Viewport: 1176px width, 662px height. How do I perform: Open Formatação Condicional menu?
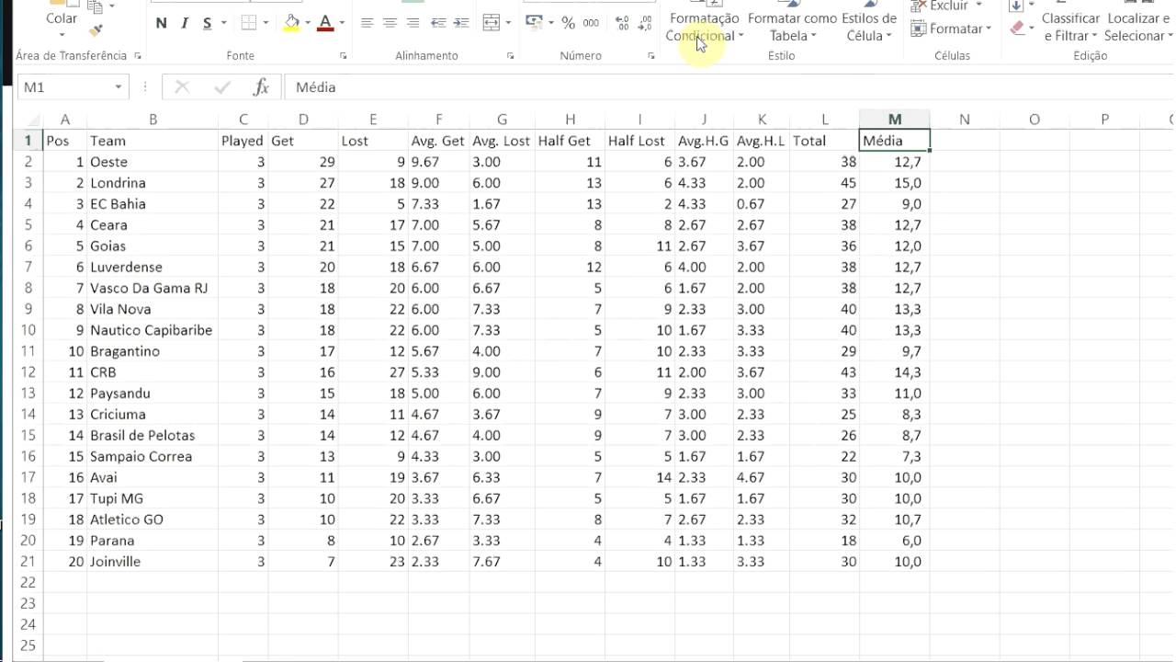point(704,27)
